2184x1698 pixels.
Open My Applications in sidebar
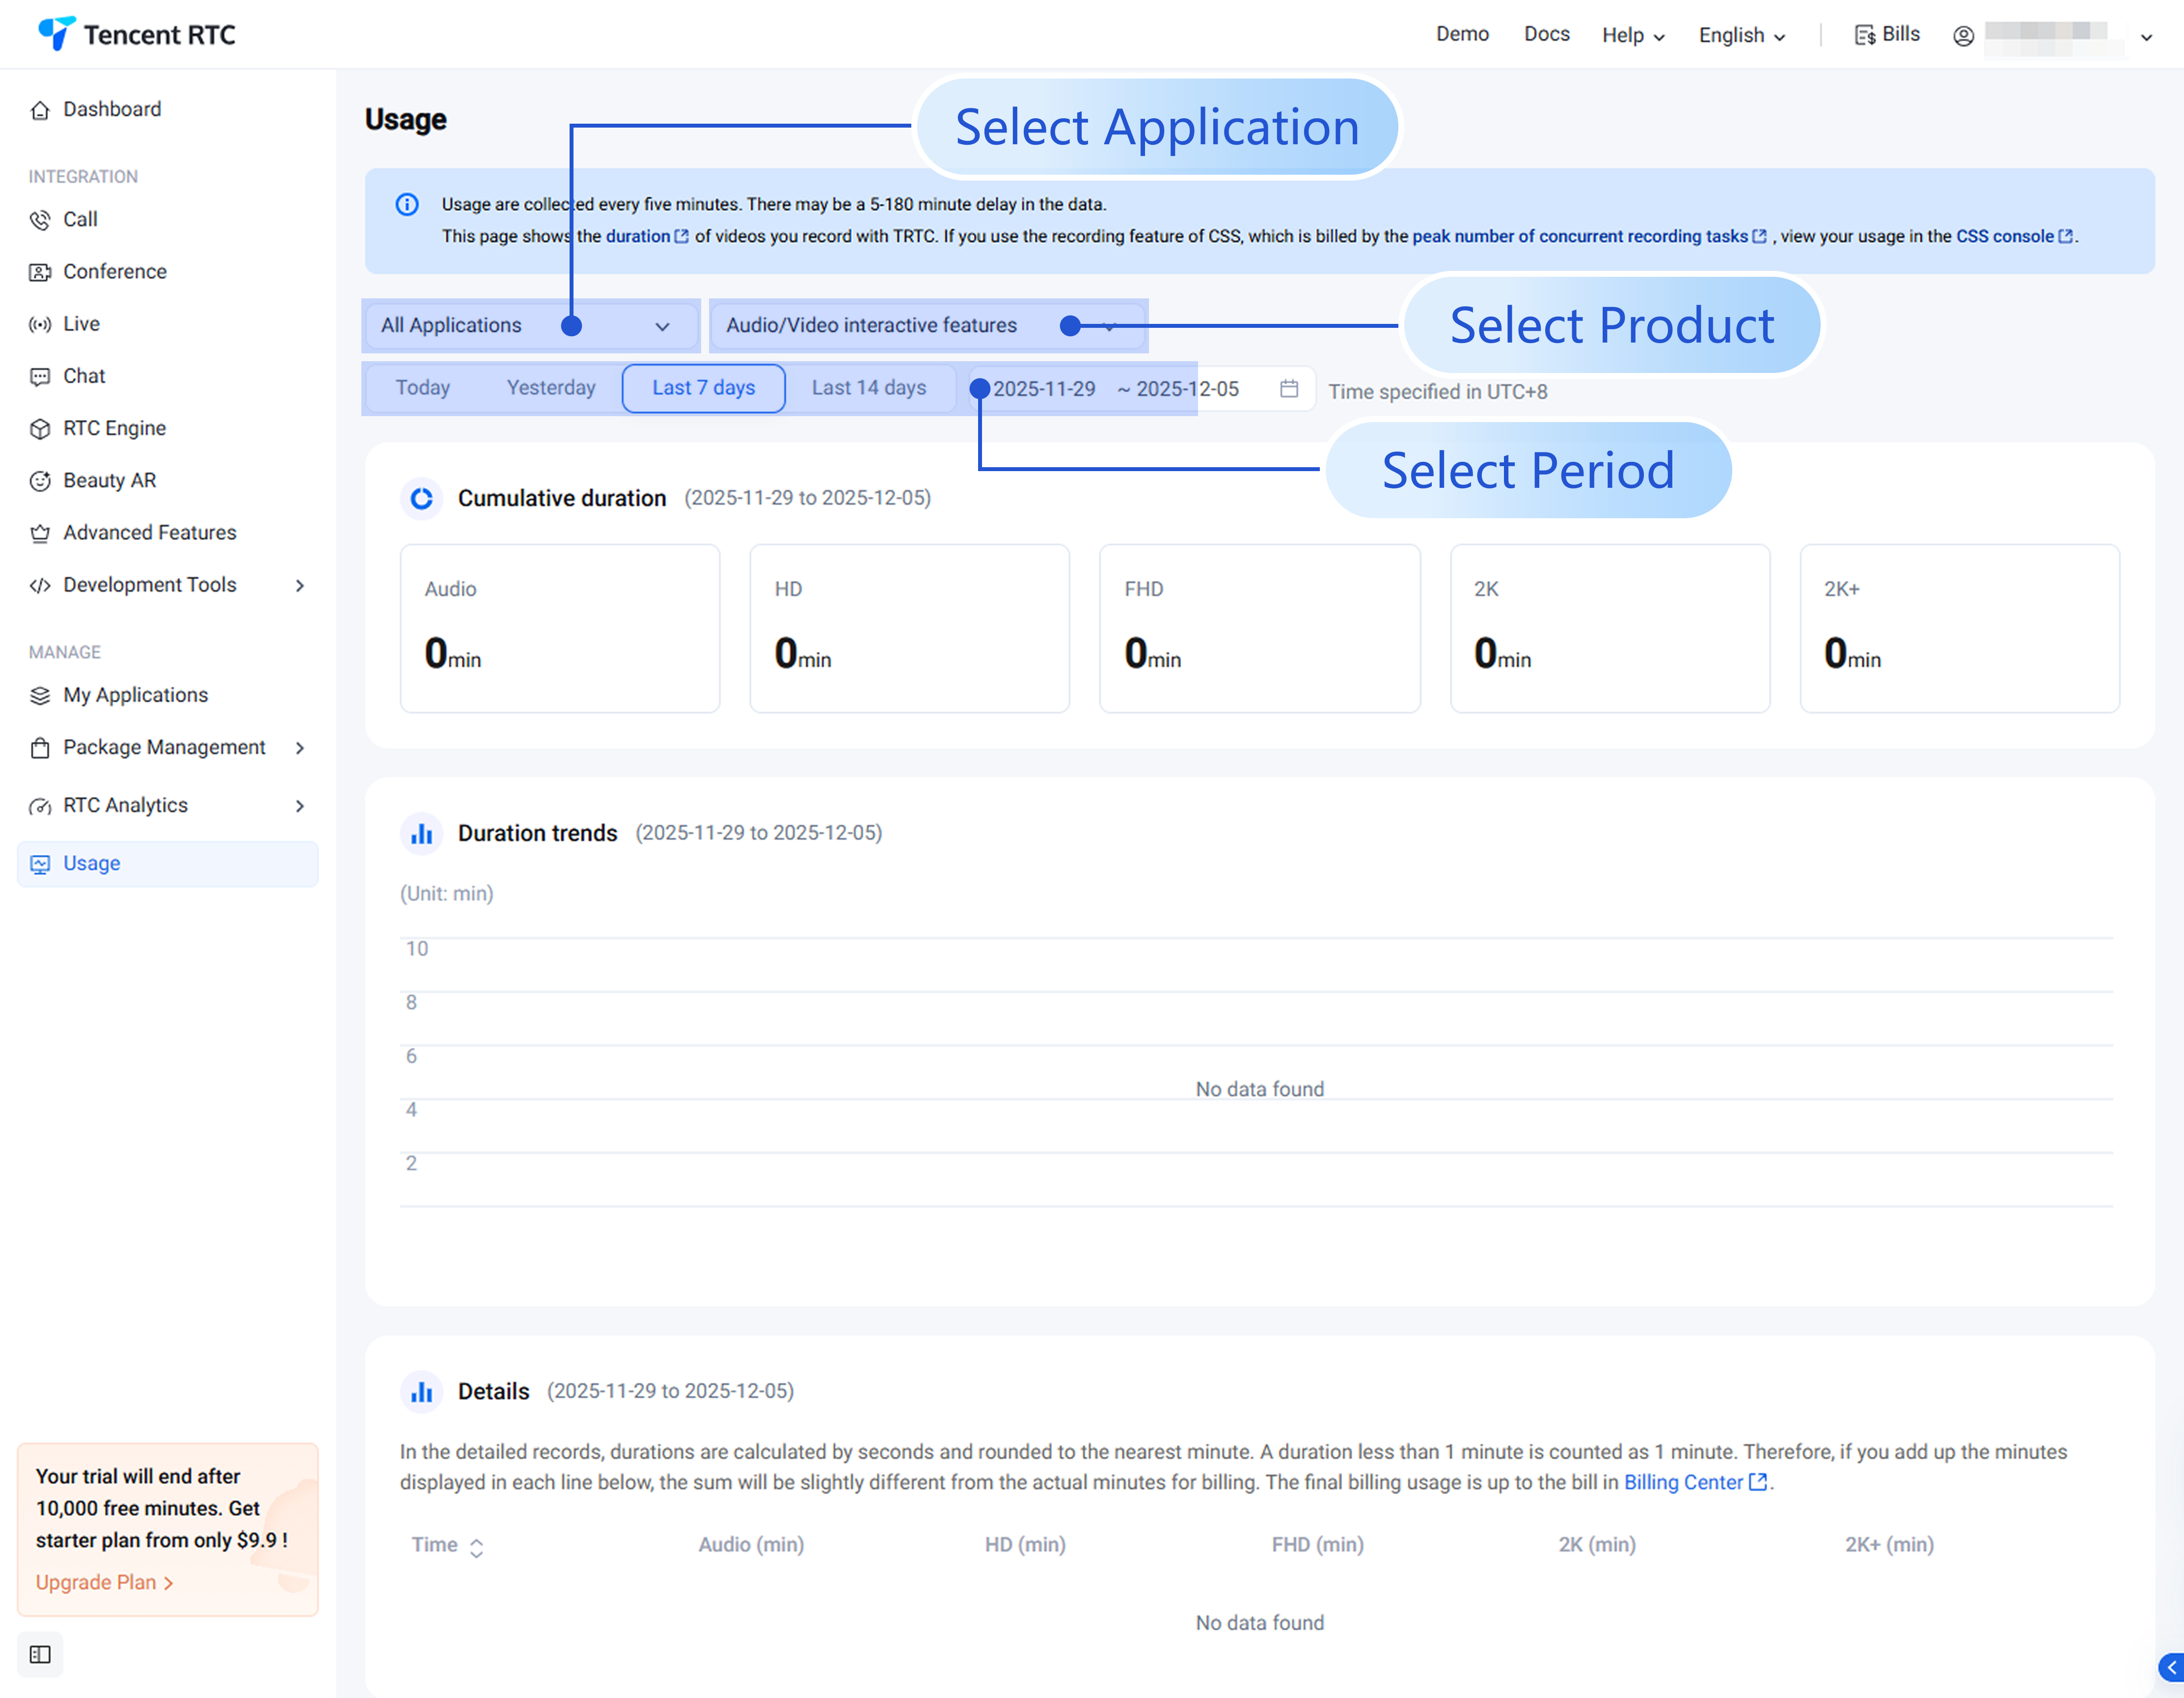coord(135,695)
